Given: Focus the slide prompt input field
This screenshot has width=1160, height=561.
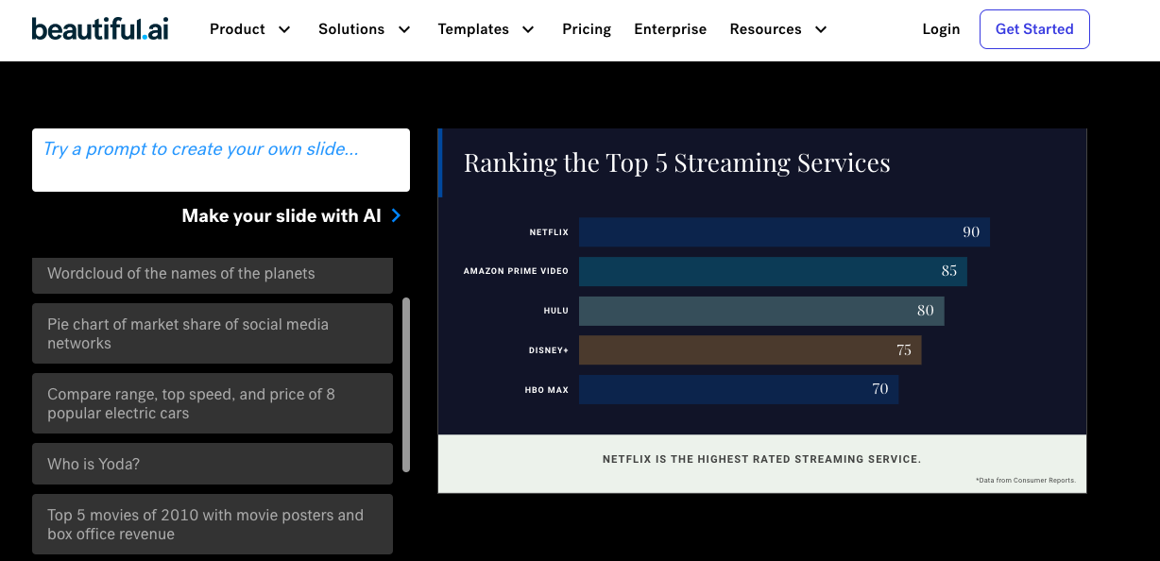Looking at the screenshot, I should pyautogui.click(x=221, y=160).
